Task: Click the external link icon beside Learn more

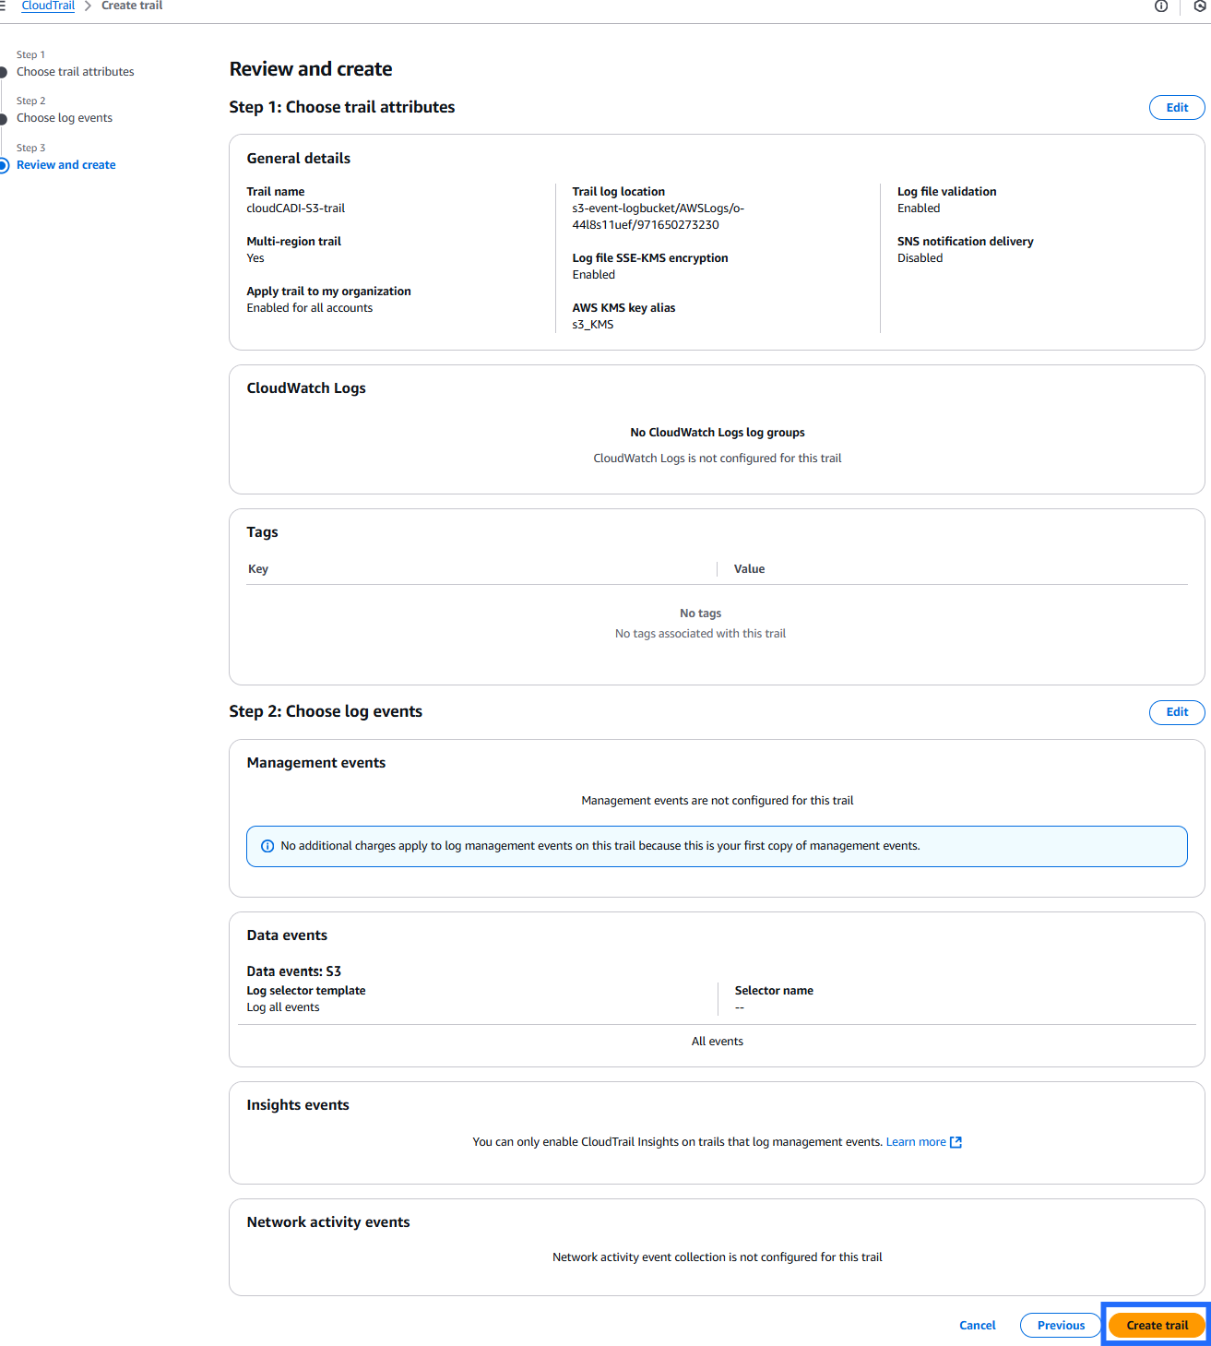Action: (956, 1142)
